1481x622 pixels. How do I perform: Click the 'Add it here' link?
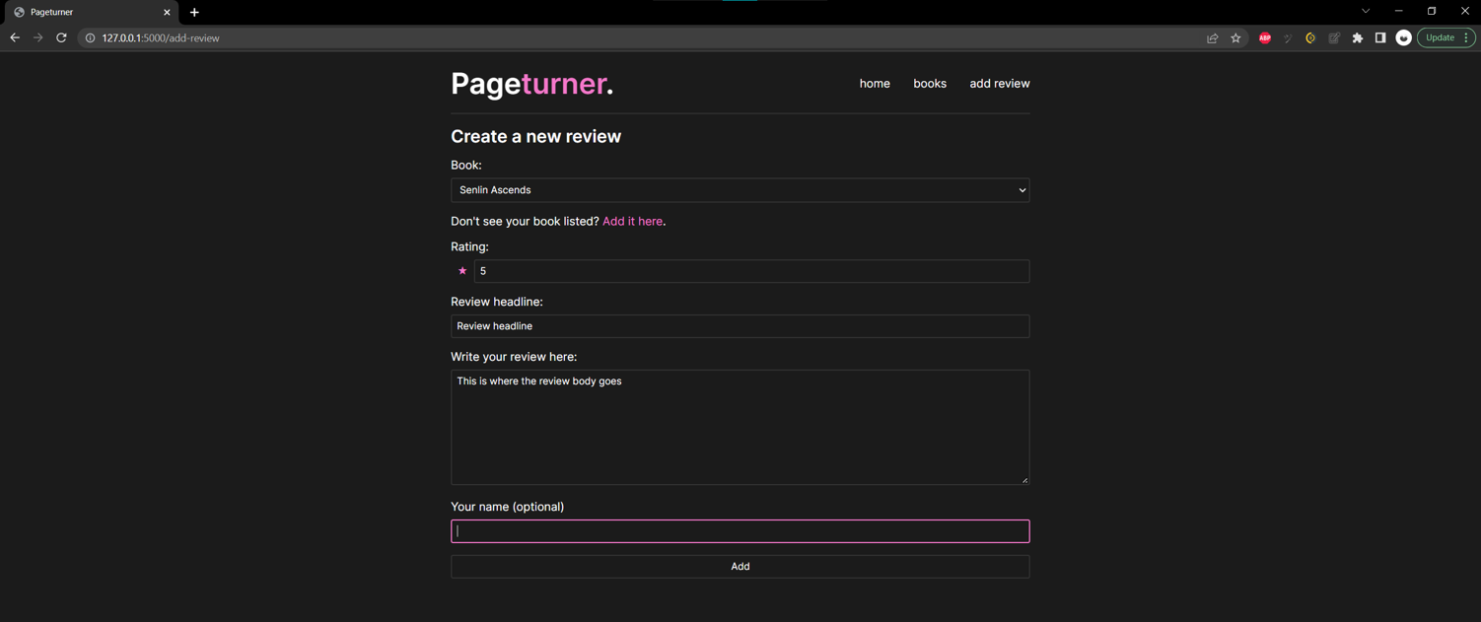[x=632, y=221]
